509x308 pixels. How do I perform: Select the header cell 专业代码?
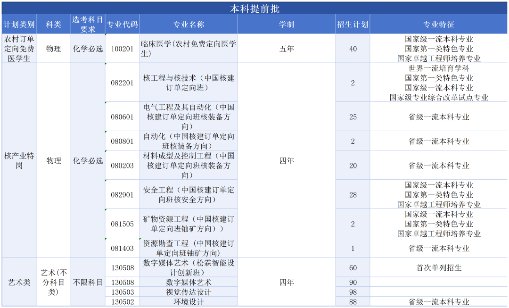123,24
